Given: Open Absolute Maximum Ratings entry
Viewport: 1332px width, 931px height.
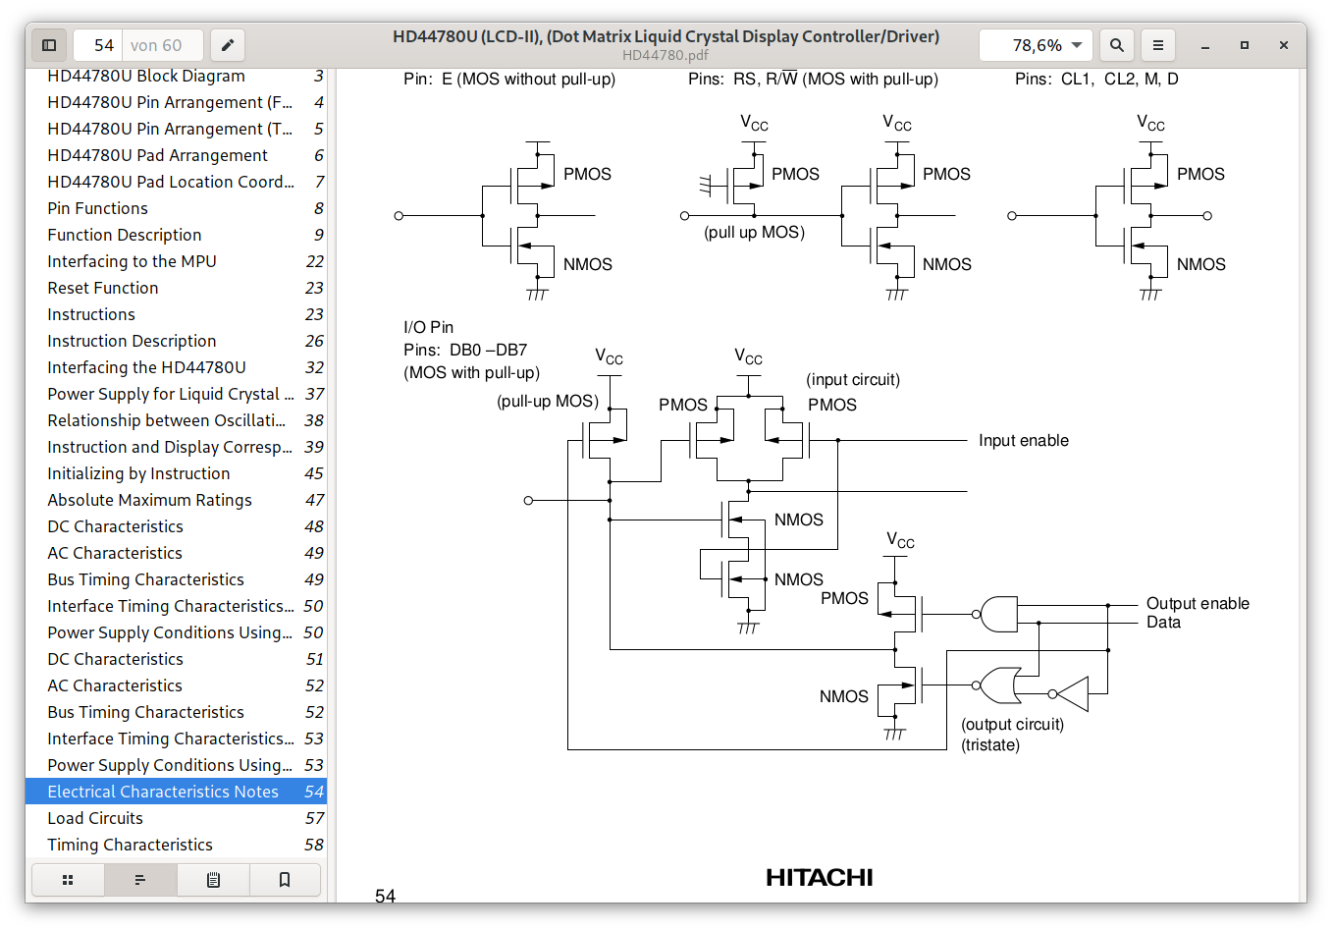Looking at the screenshot, I should pyautogui.click(x=176, y=500).
